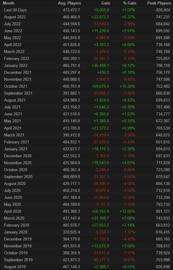Viewport: 173px width, 270px height.
Task: Select the October 2021 month cell
Action: point(16,86)
